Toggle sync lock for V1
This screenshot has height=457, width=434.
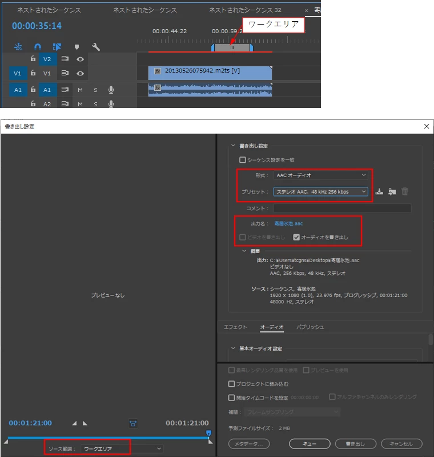[x=65, y=73]
